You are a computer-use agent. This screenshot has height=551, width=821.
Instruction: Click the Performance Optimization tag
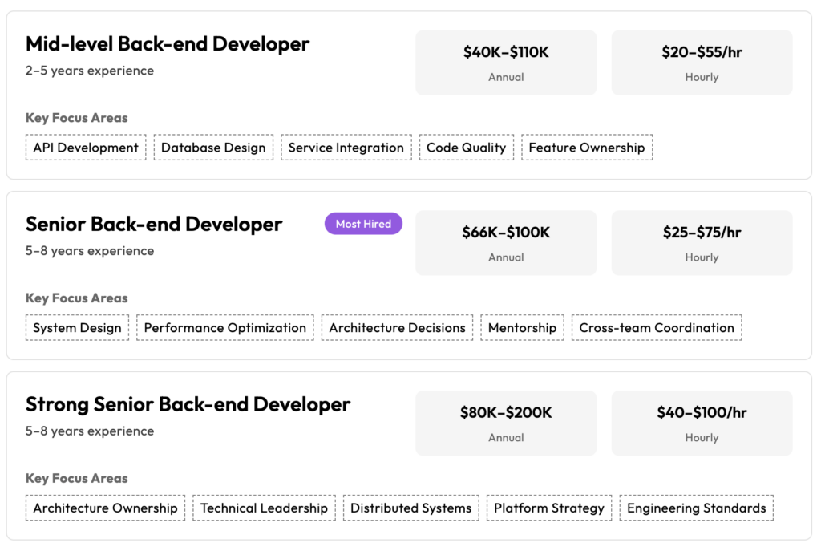click(x=225, y=328)
